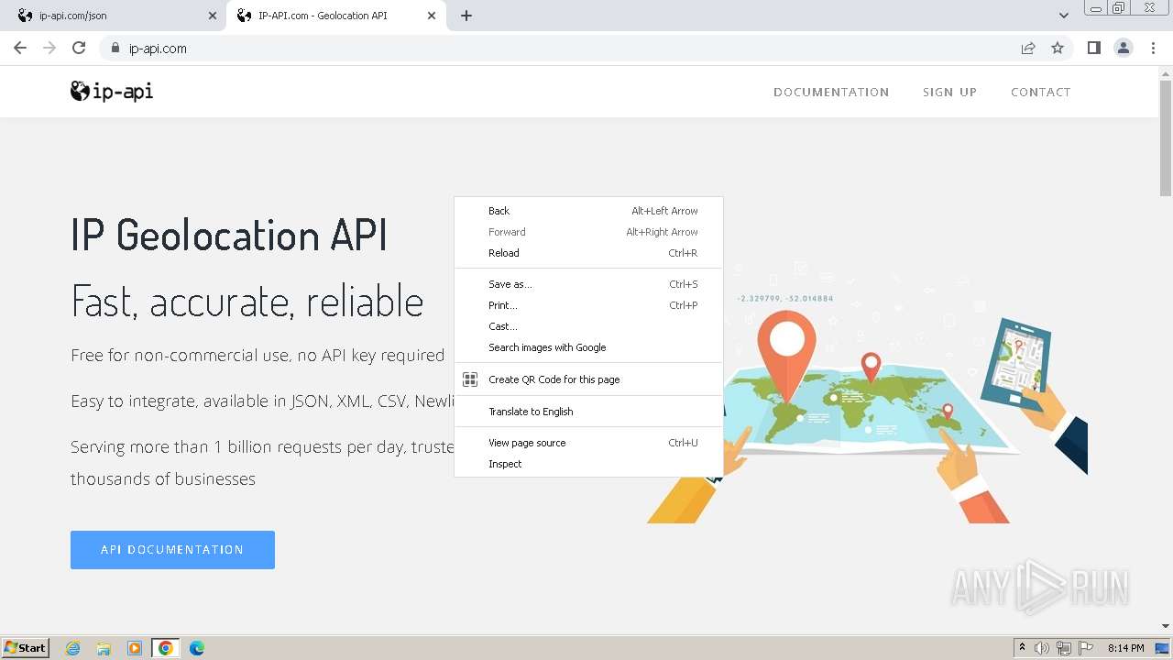Choose Inspect from the context menu
Viewport: 1173px width, 660px height.
[588, 464]
